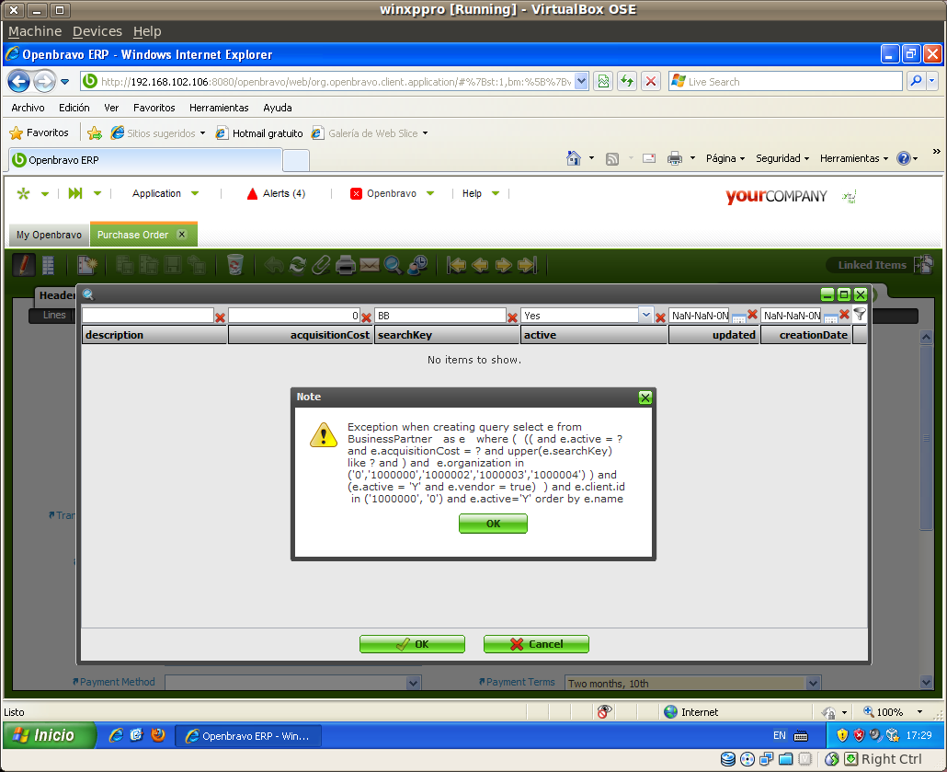This screenshot has width=947, height=772.
Task: Click the grid view icon in the toolbar
Action: (49, 265)
